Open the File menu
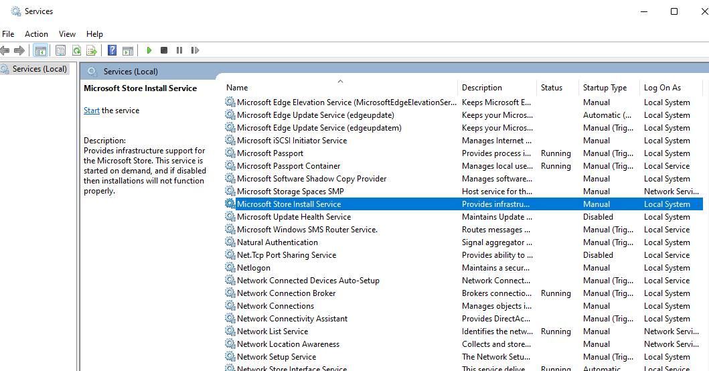709x371 pixels. pos(8,34)
